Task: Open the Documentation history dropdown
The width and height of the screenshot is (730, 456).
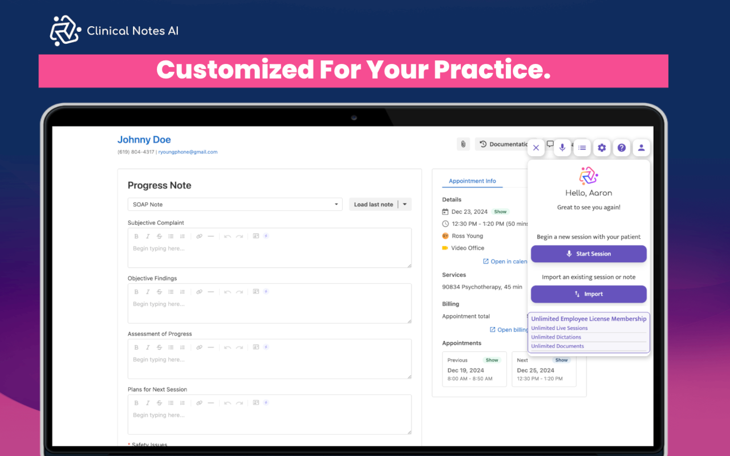Action: (x=503, y=144)
